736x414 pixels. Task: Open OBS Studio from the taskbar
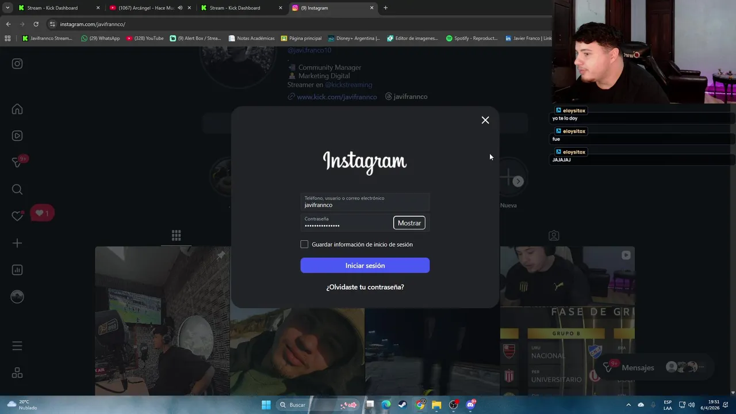tap(453, 405)
